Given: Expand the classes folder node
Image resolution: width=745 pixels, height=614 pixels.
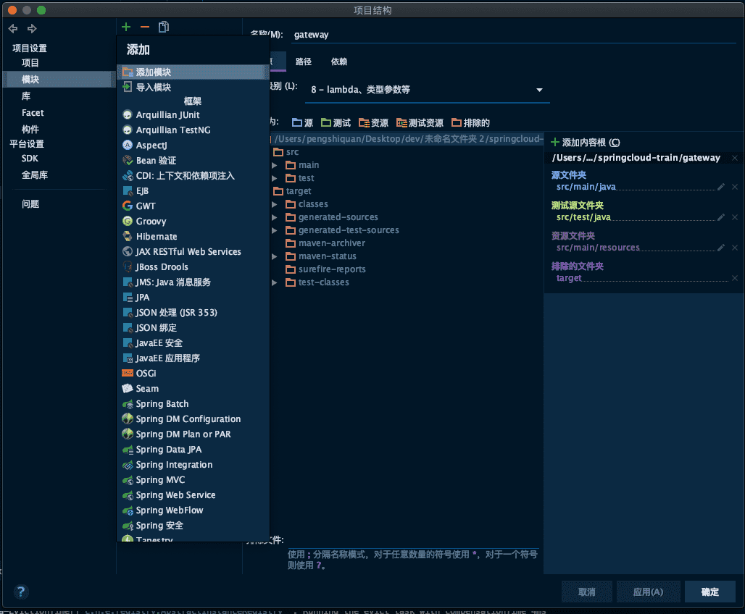Looking at the screenshot, I should (275, 204).
